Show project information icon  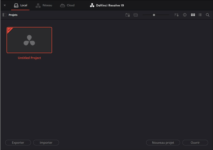(x=185, y=15)
